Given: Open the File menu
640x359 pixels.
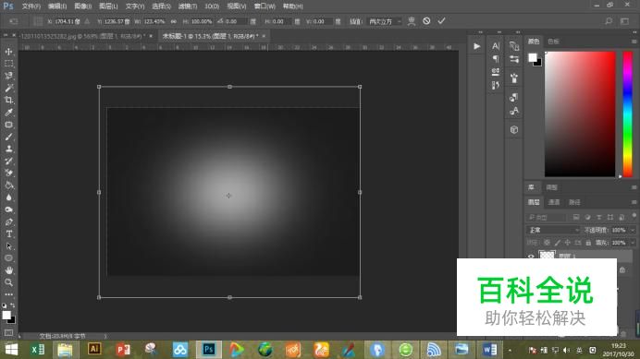Looking at the screenshot, I should tap(31, 6).
